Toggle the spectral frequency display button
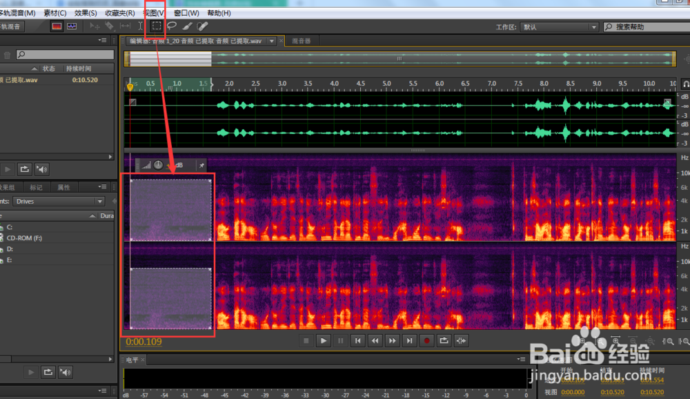 tap(57, 26)
